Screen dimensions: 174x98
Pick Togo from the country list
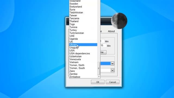83,24
